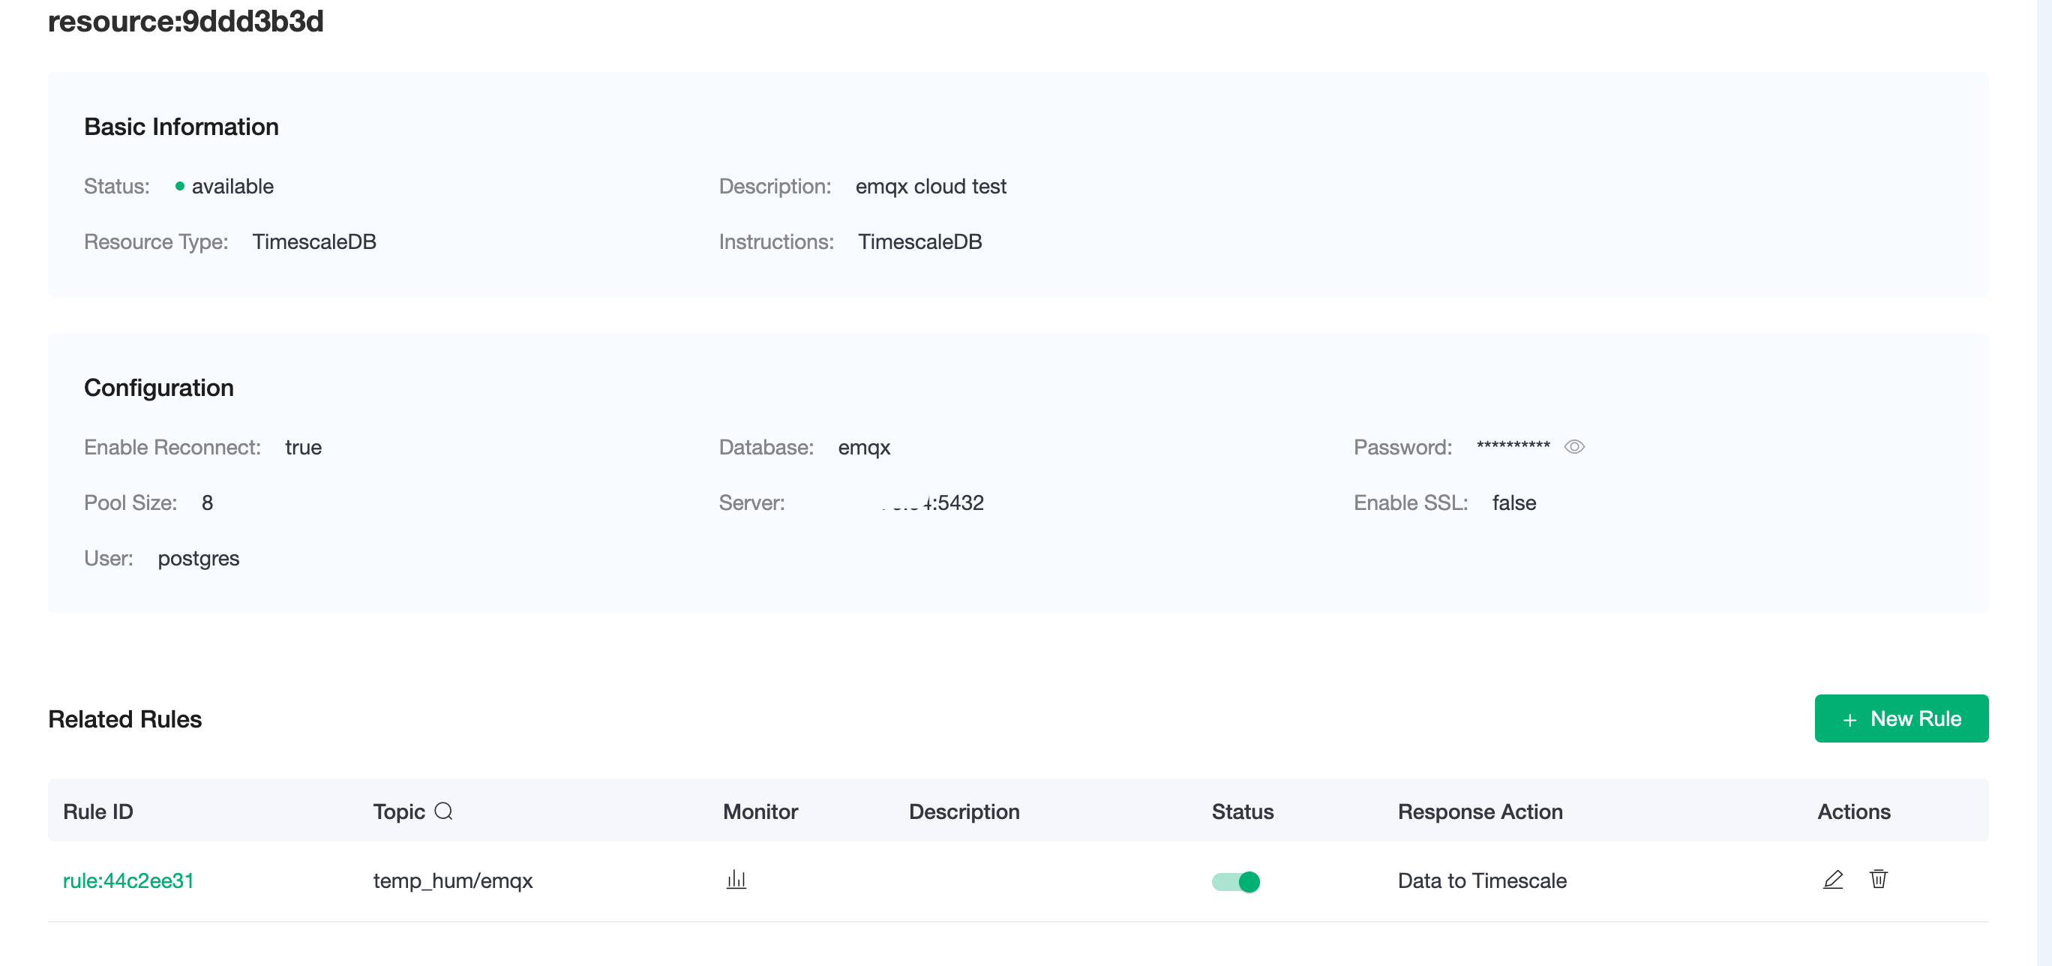Click the Related Rules section heading
Screen dimensions: 2052x966
[x=125, y=718]
